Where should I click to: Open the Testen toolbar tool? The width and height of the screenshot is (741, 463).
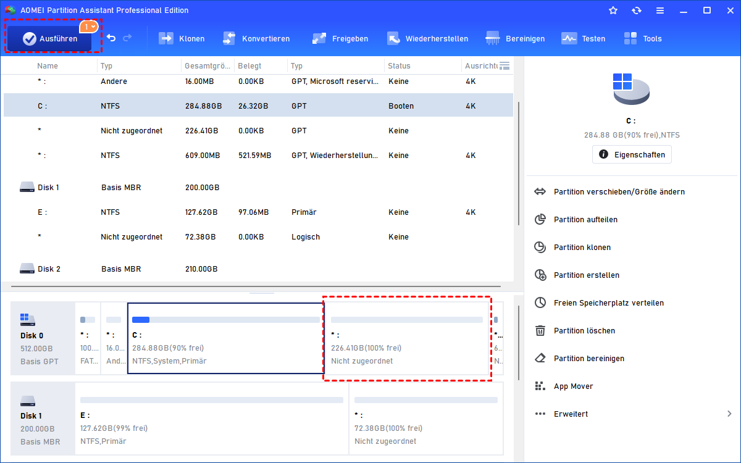click(584, 38)
